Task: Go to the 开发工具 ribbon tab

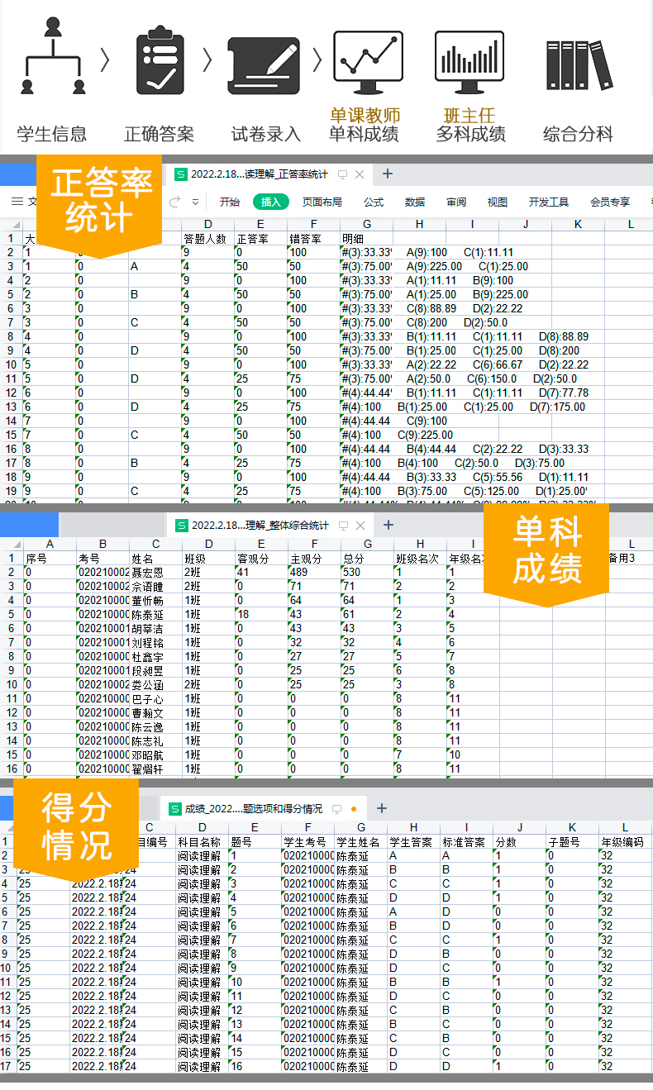Action: 549,202
